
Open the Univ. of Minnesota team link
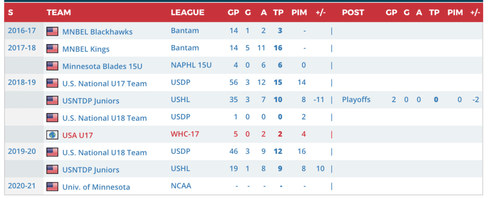click(96, 187)
